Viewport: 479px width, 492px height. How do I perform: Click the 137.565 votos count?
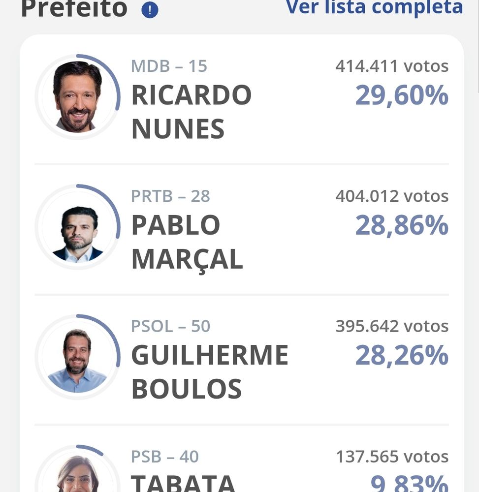(x=392, y=457)
